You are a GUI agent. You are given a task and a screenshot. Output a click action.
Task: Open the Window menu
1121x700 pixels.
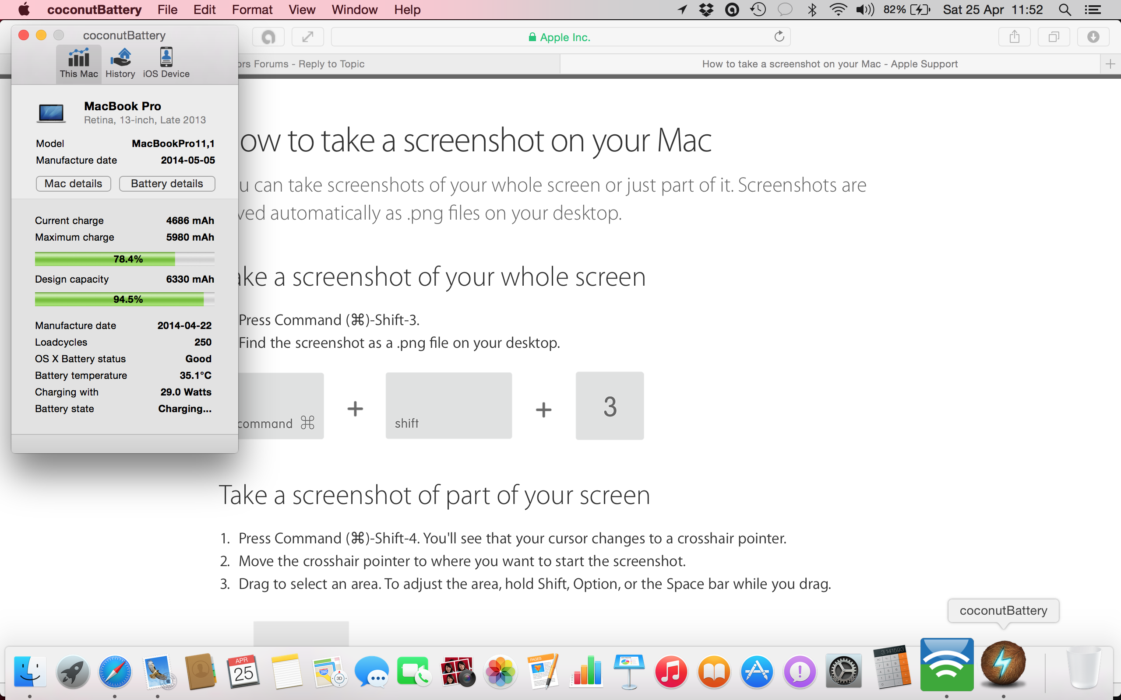pos(354,9)
